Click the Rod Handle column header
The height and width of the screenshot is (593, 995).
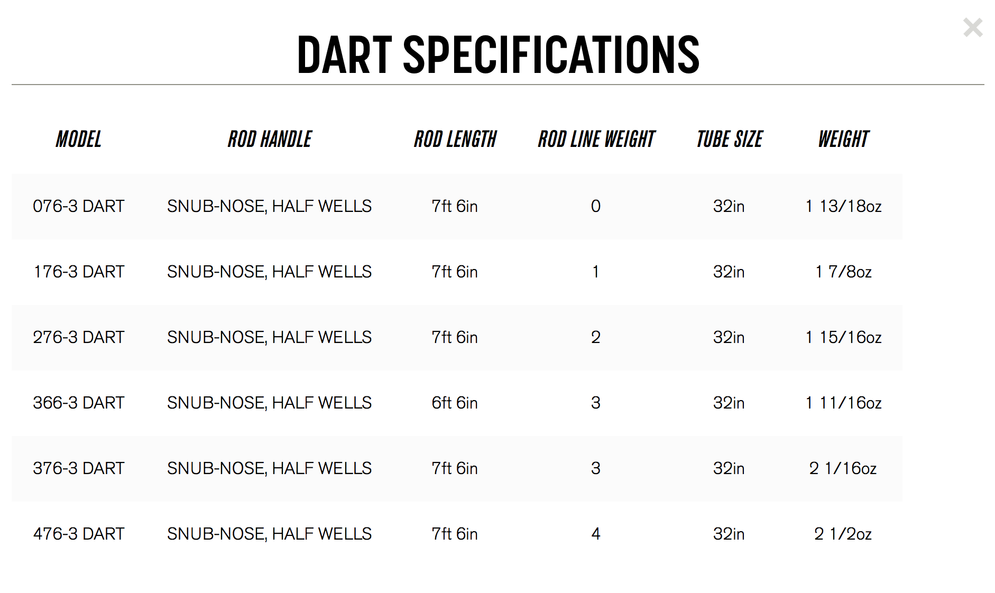[270, 140]
